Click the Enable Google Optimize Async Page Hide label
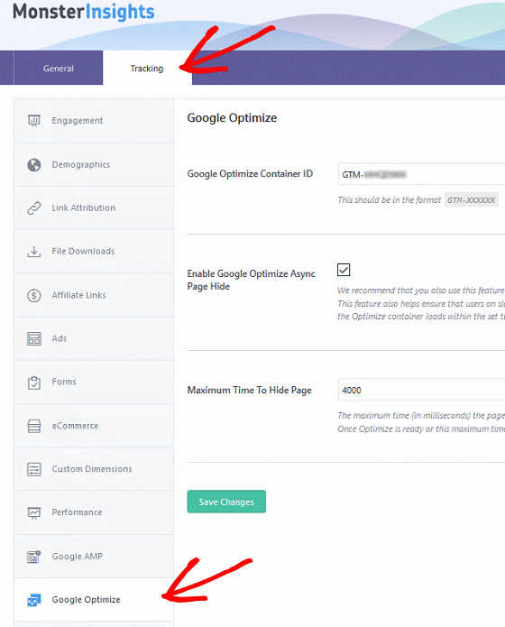This screenshot has width=505, height=627. click(251, 280)
